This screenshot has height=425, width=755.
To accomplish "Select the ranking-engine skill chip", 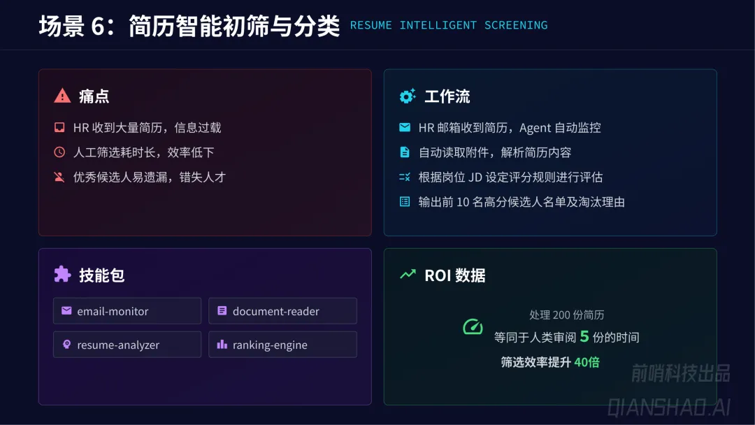I will (282, 345).
